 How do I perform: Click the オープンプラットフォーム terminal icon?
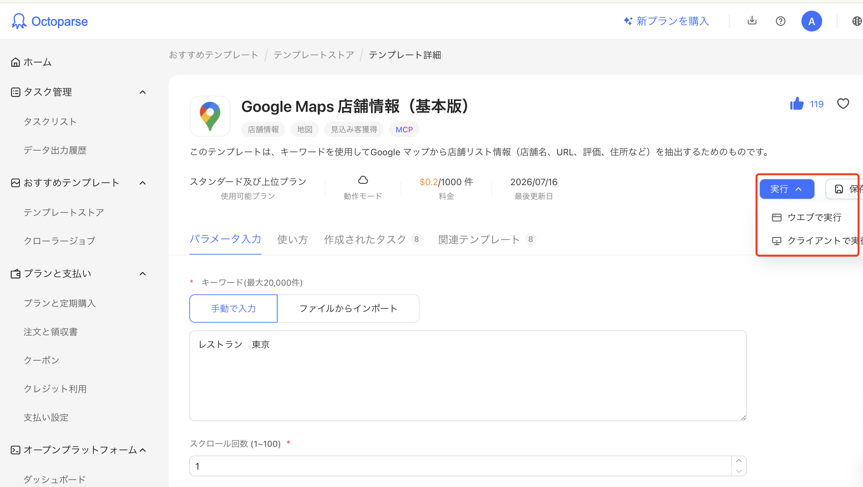(x=16, y=450)
